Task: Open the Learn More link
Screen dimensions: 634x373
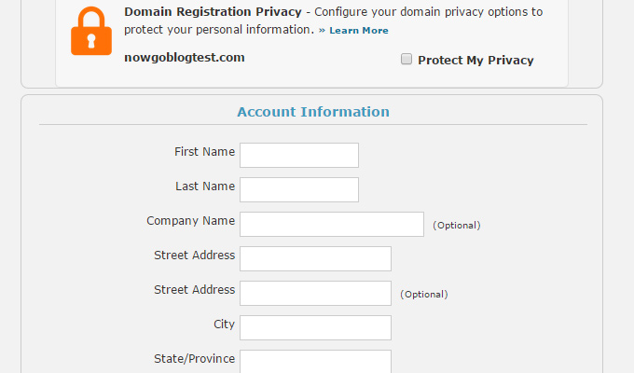Action: (x=359, y=31)
